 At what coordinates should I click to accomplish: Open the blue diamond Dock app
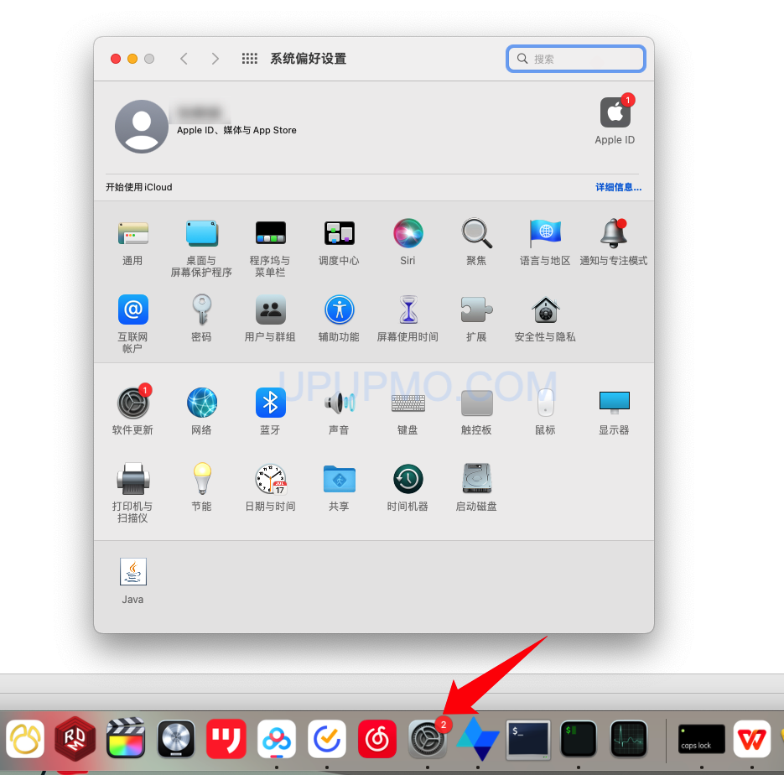click(478, 739)
